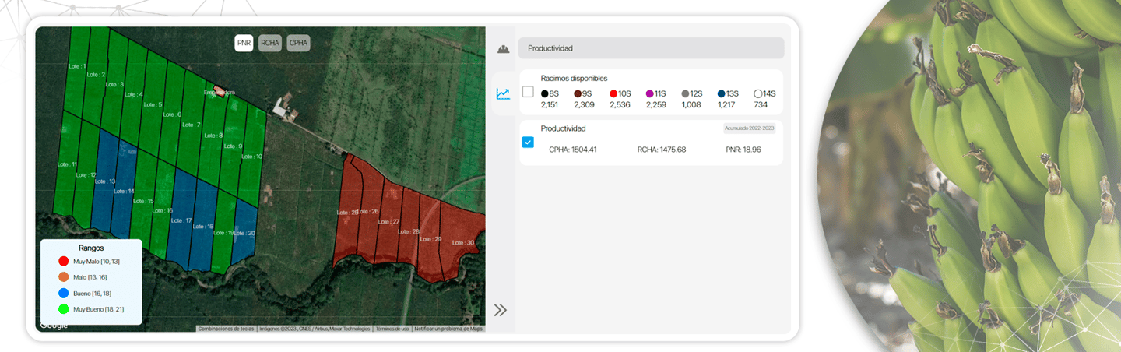Image resolution: width=1121 pixels, height=352 pixels.
Task: Switch map view to RCHA
Action: (x=270, y=44)
